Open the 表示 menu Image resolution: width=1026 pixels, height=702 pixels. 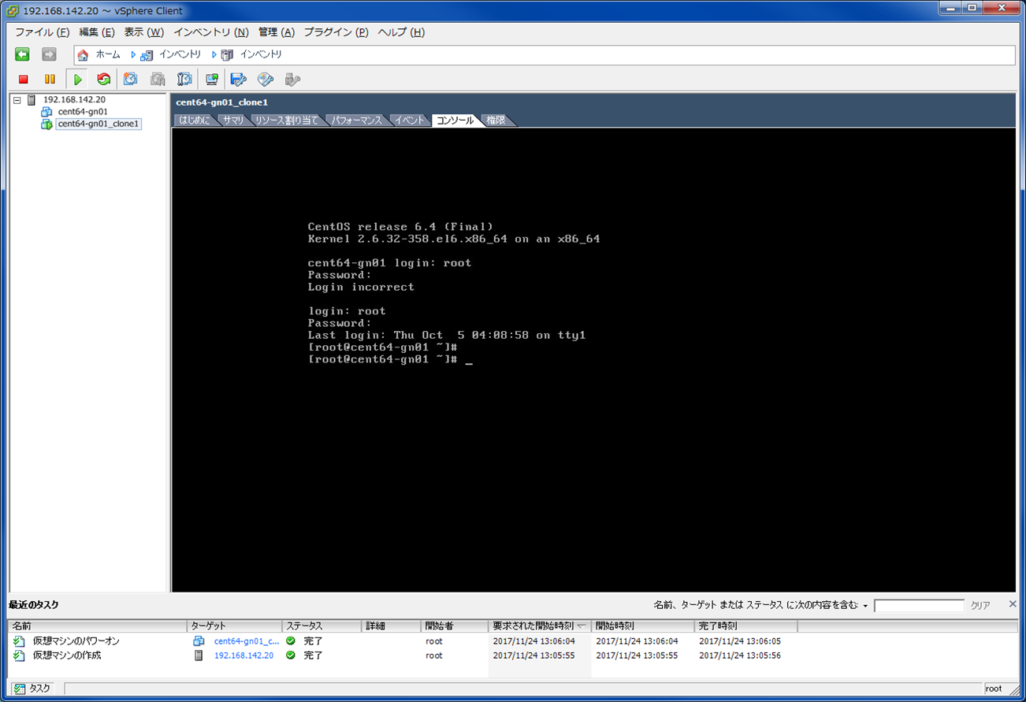[143, 32]
